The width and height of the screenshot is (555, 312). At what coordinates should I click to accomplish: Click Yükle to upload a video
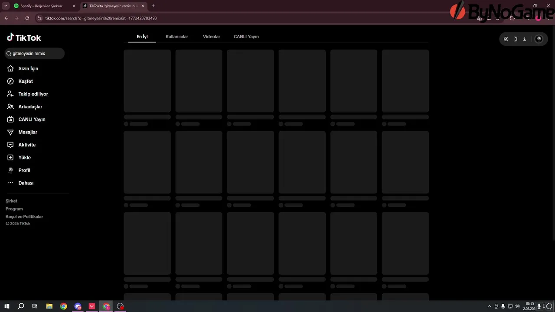(x=19, y=157)
